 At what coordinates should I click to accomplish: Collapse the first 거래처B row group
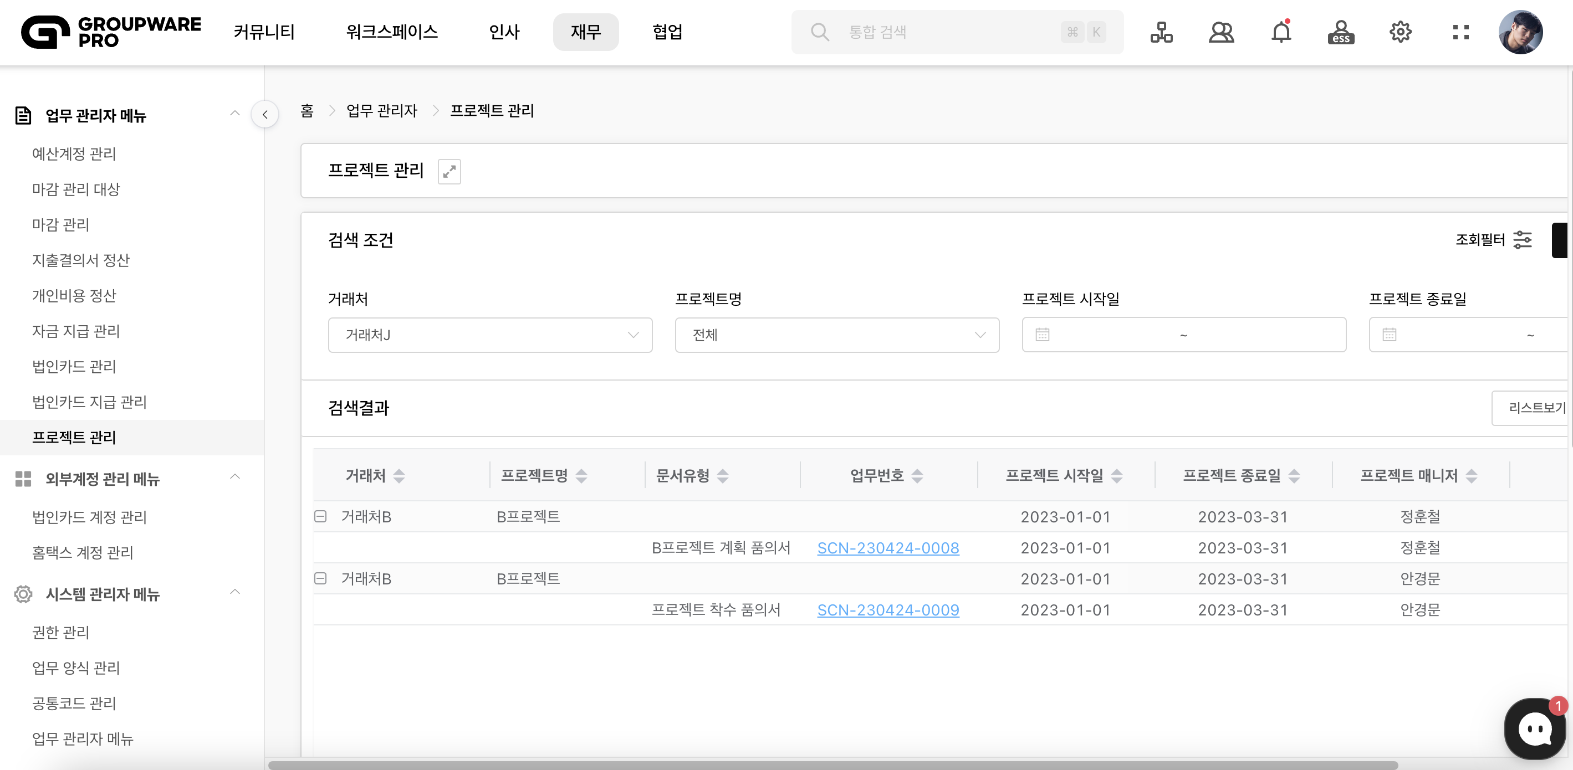pos(320,517)
